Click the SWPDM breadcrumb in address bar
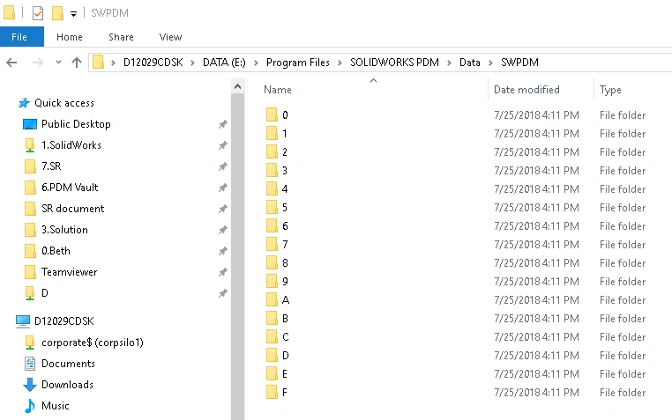The width and height of the screenshot is (672, 420). pos(519,63)
